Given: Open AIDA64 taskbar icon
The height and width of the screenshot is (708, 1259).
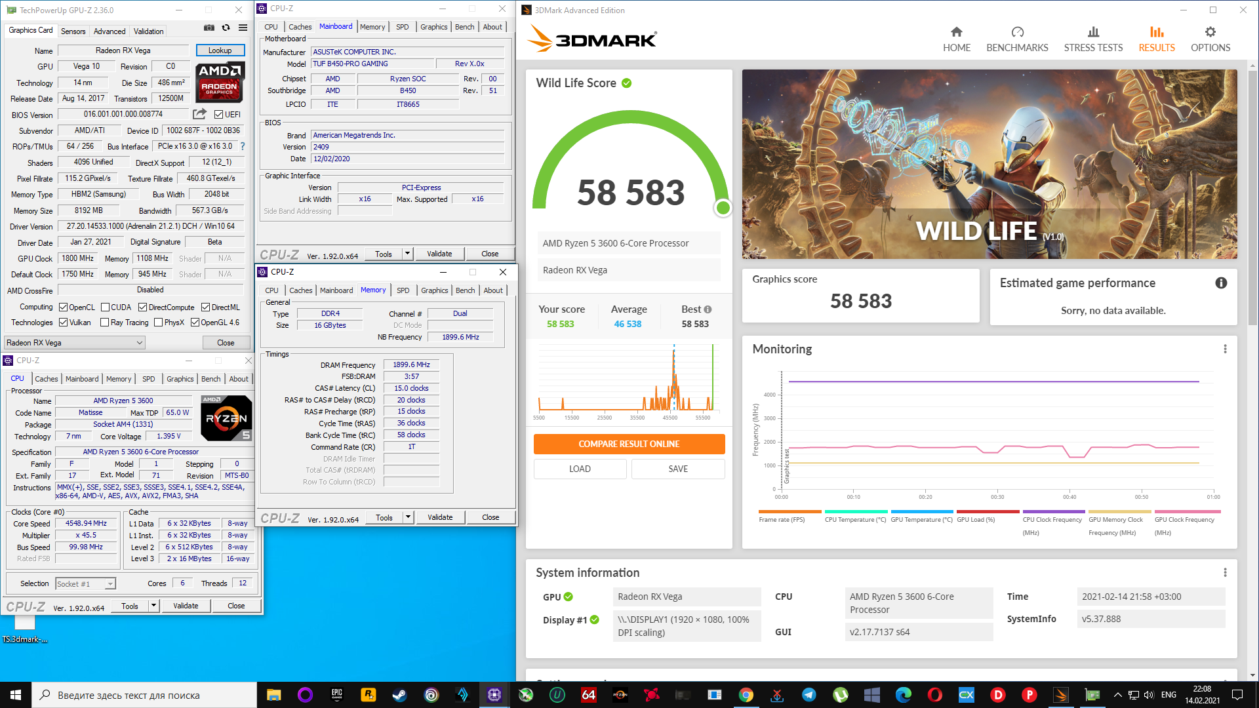Looking at the screenshot, I should coord(589,695).
